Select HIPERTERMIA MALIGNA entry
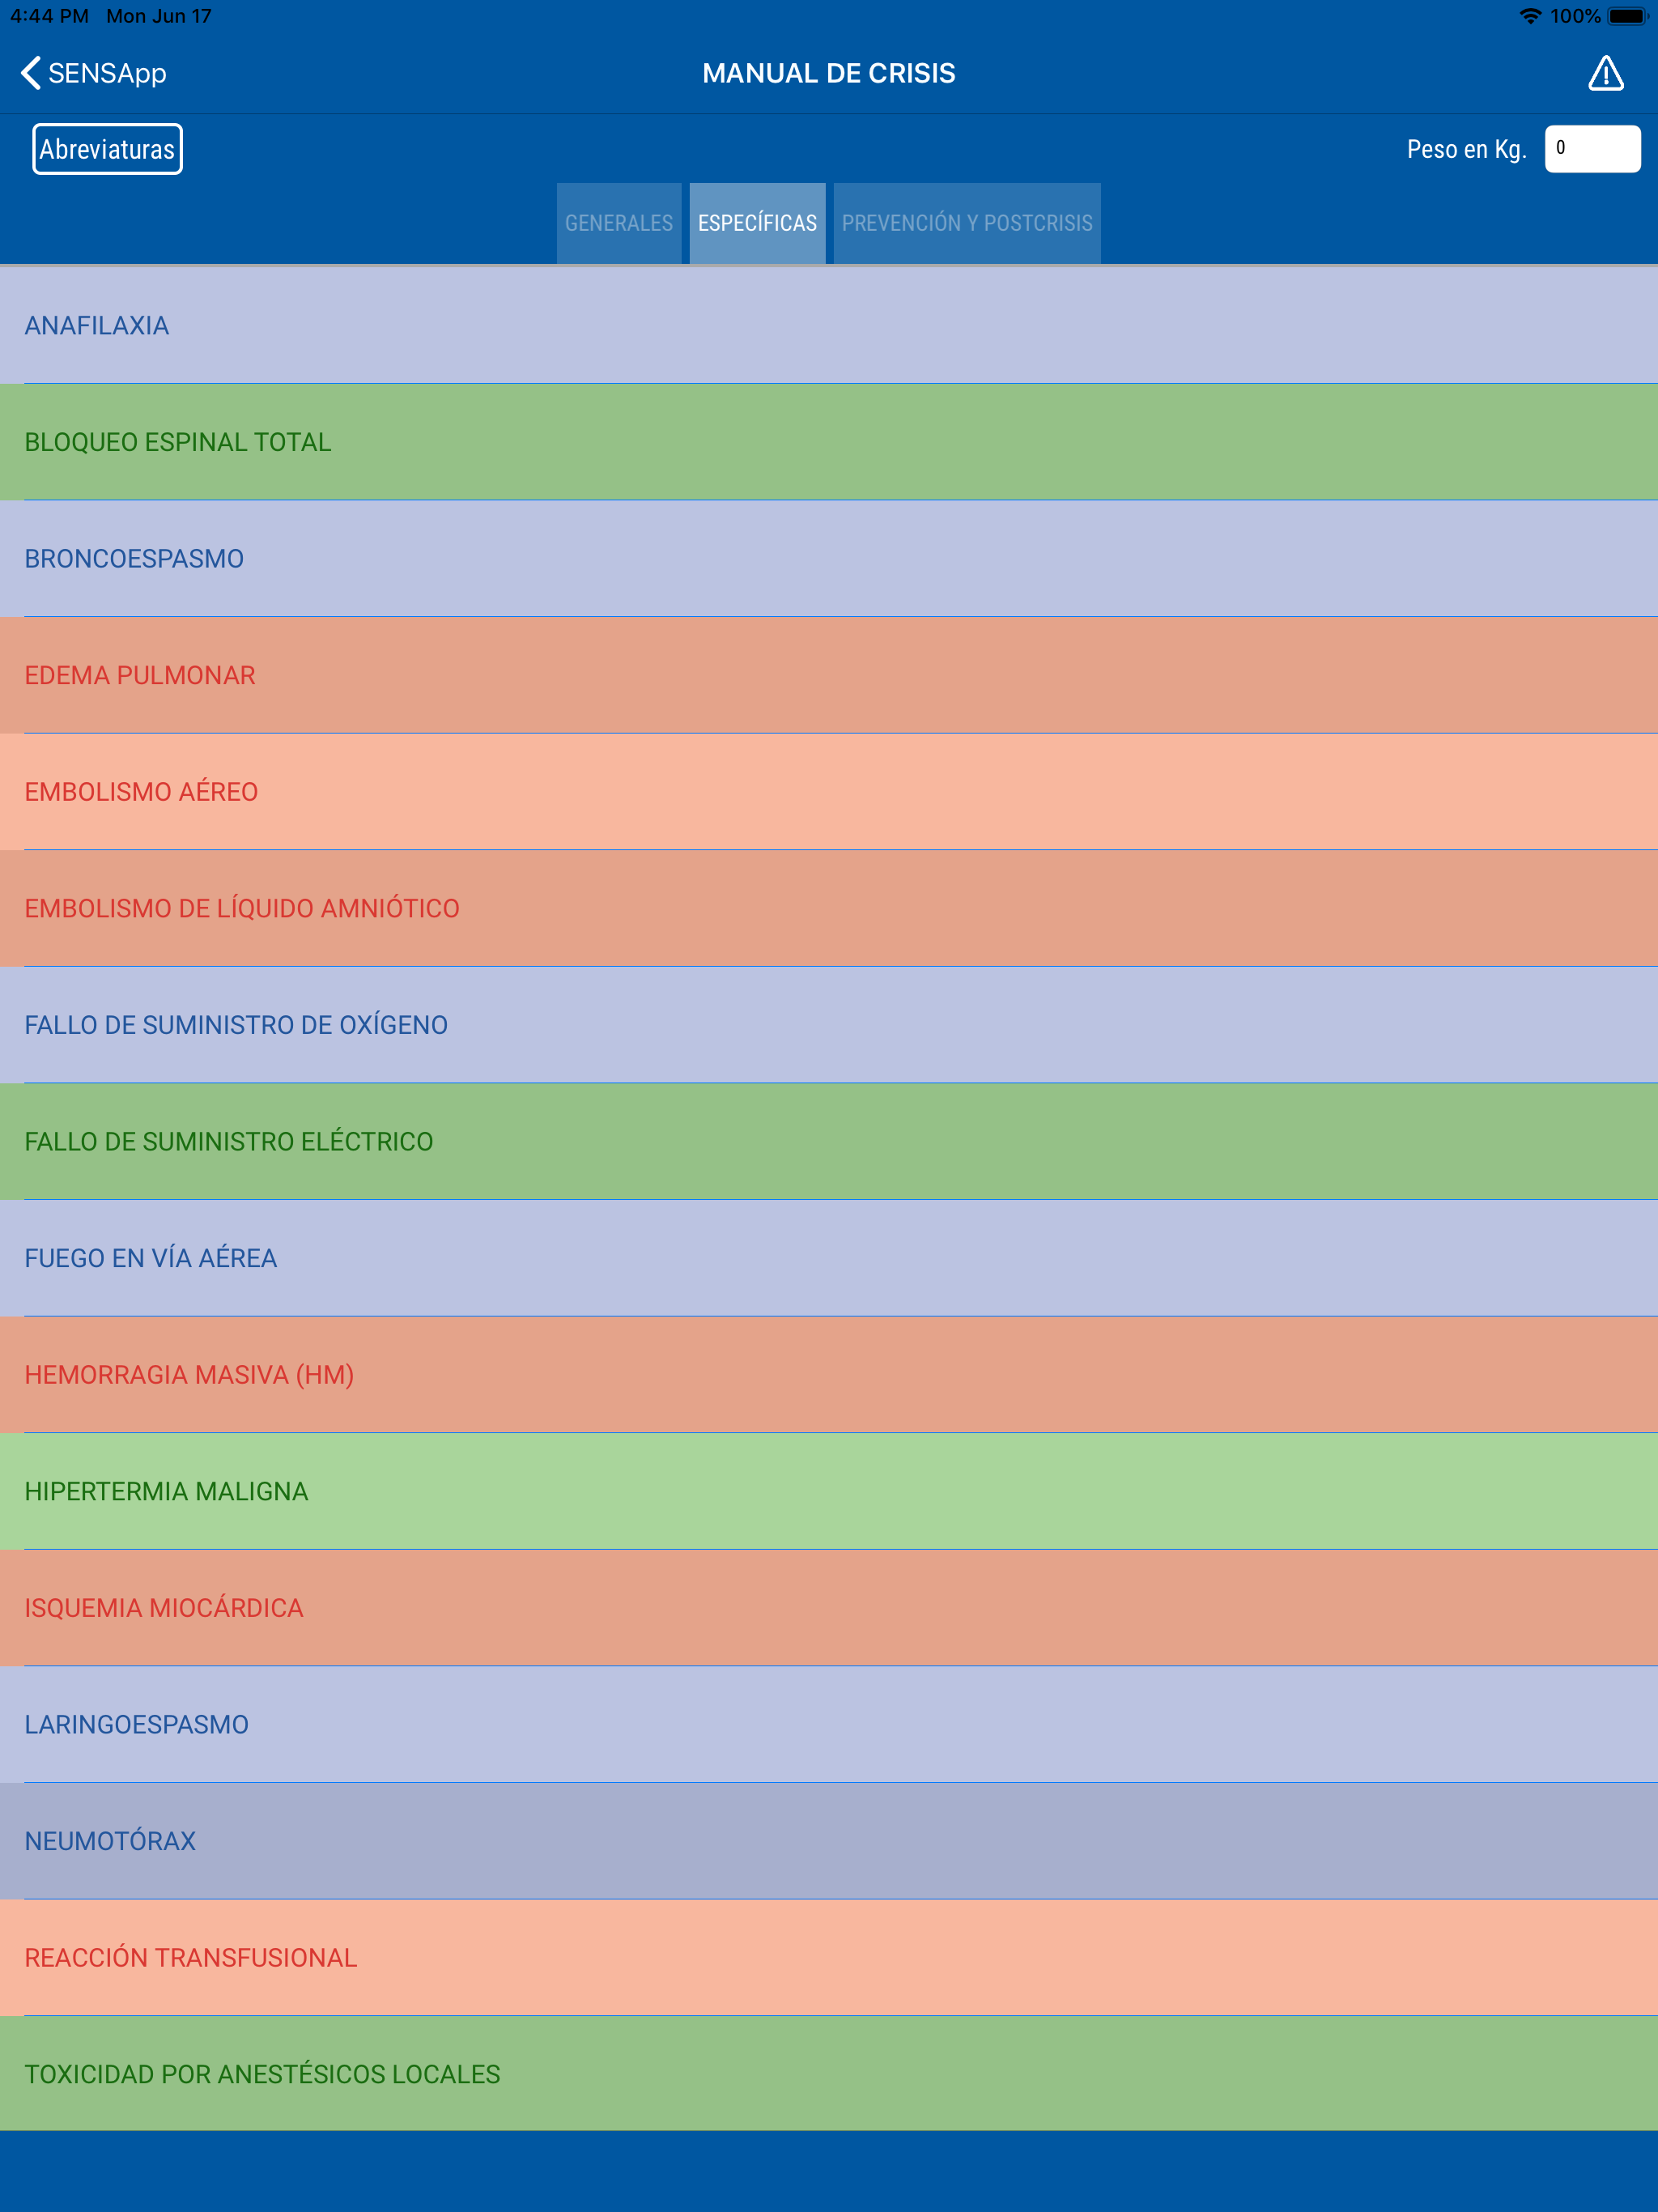The width and height of the screenshot is (1658, 2212). pyautogui.click(x=829, y=1491)
